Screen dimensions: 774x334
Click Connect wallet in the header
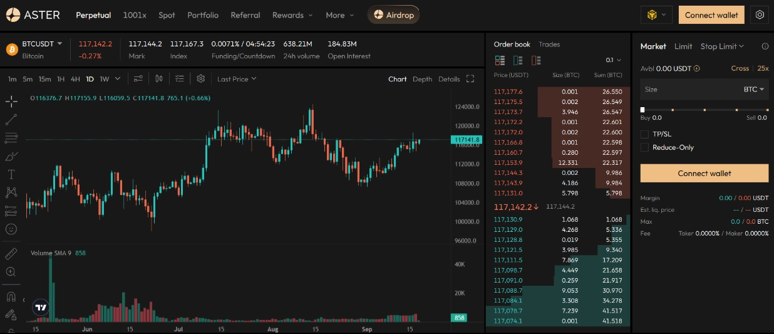click(x=711, y=15)
